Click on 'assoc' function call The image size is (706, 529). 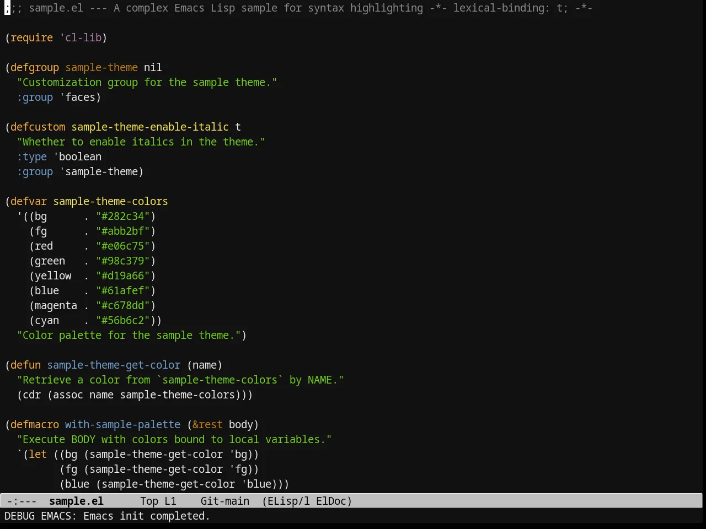[x=68, y=395]
